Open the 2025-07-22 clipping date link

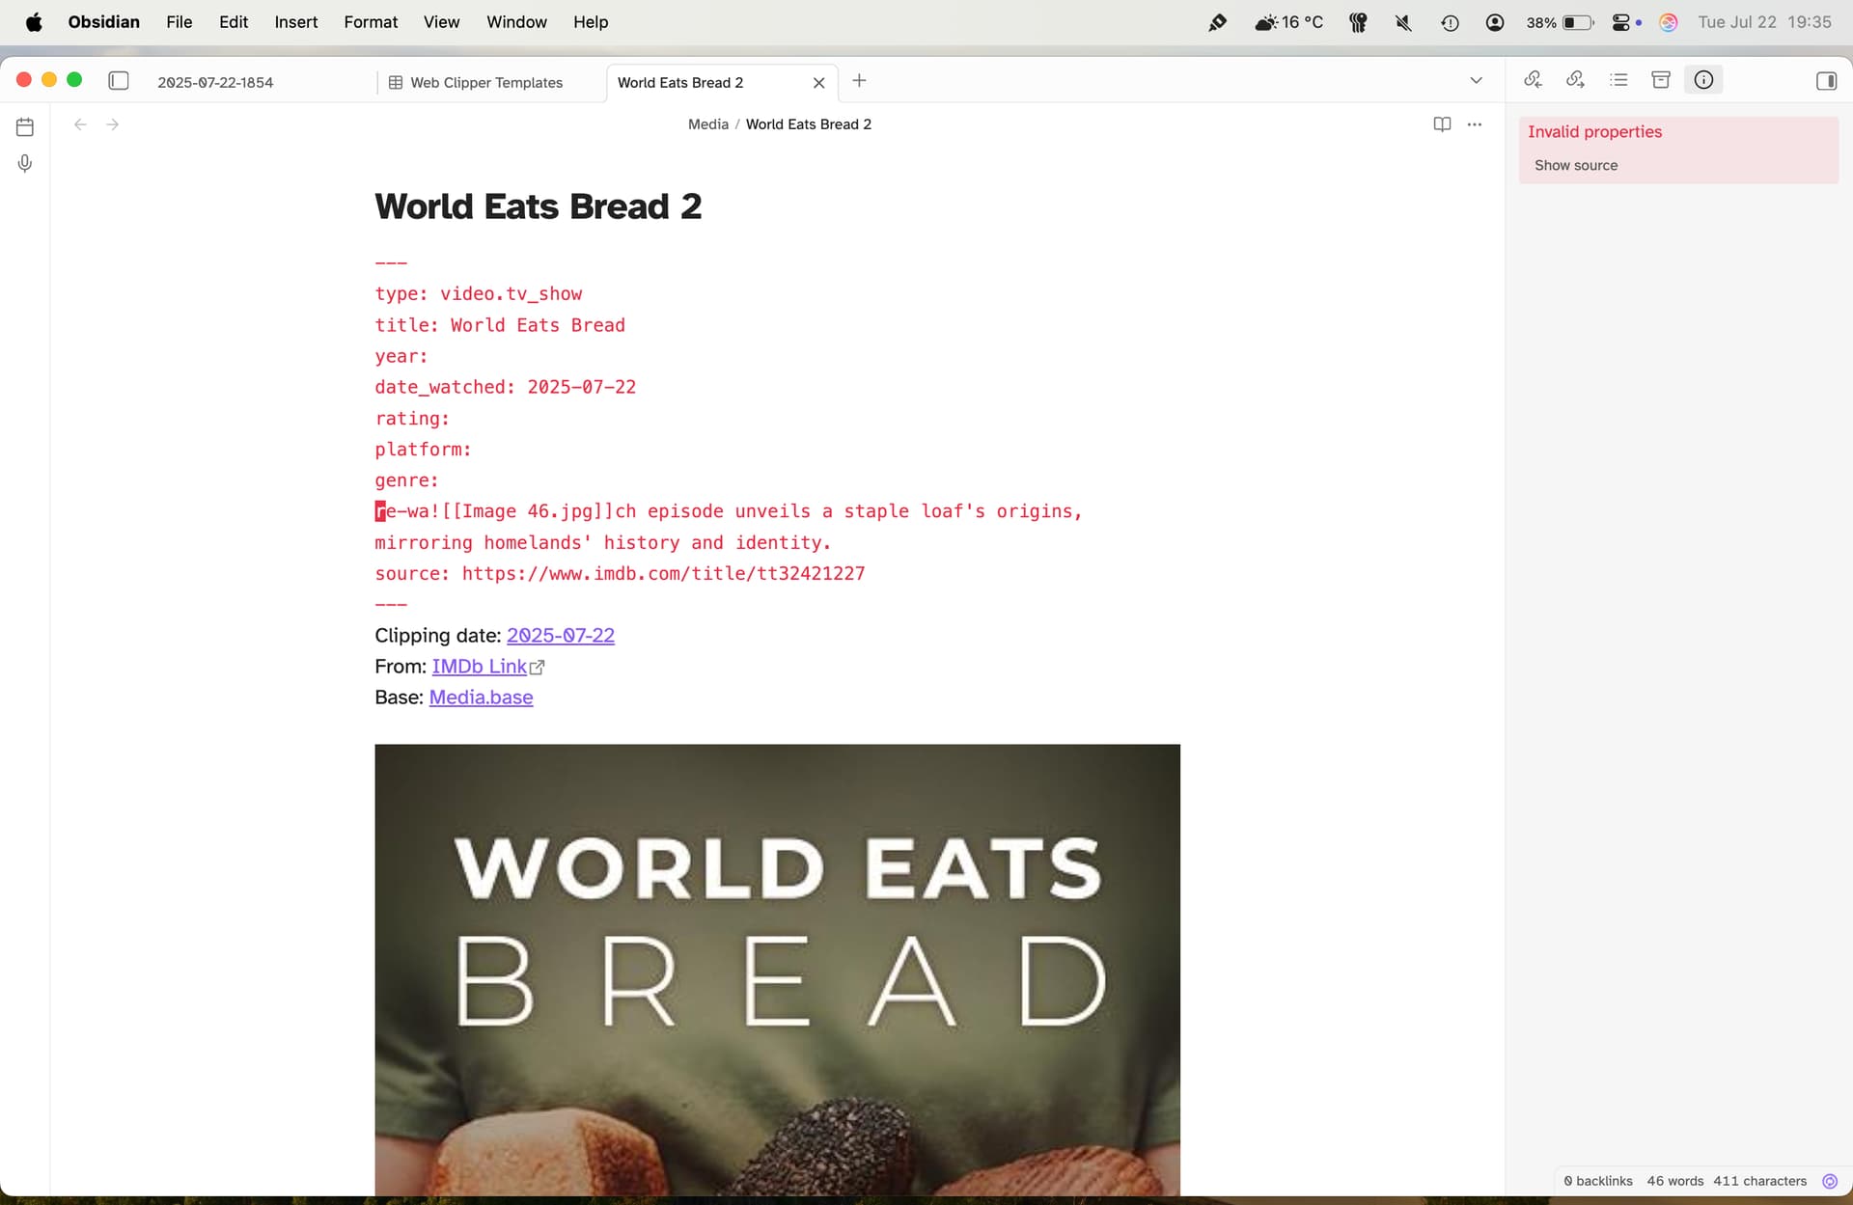(x=561, y=636)
